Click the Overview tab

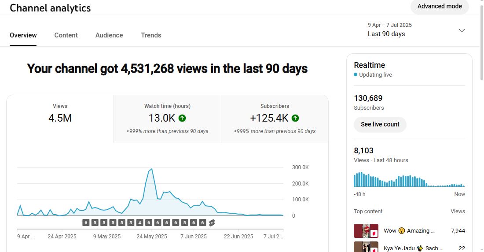[23, 35]
